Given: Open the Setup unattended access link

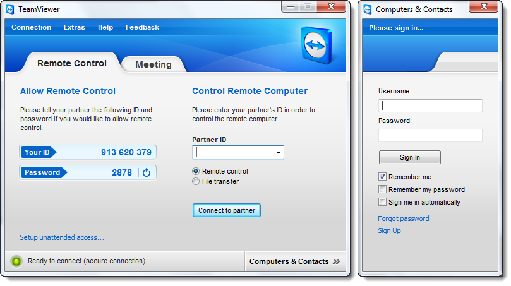Looking at the screenshot, I should click(63, 237).
